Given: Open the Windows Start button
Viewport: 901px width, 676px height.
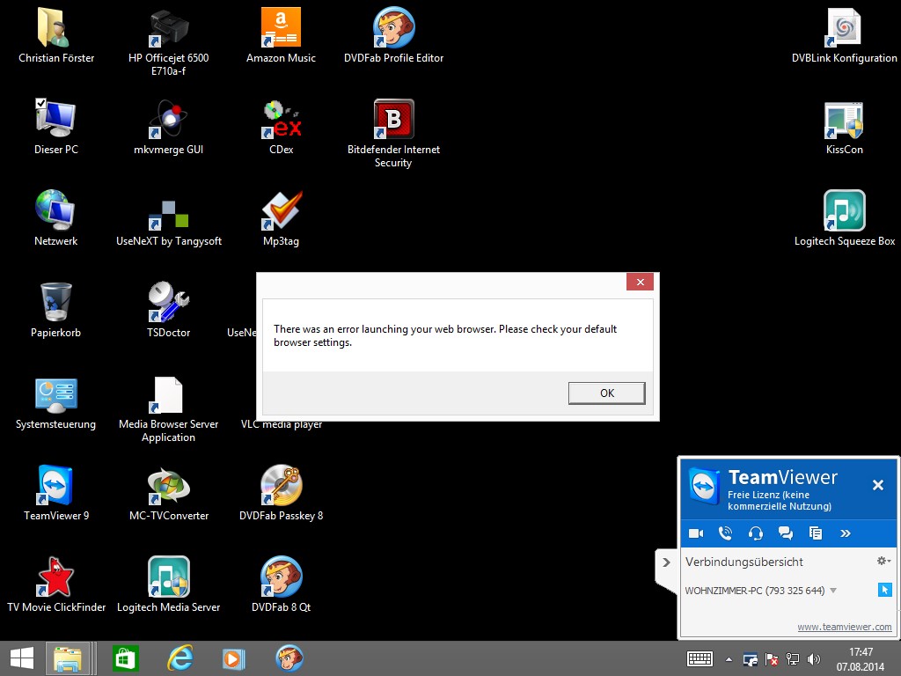Looking at the screenshot, I should 22,658.
